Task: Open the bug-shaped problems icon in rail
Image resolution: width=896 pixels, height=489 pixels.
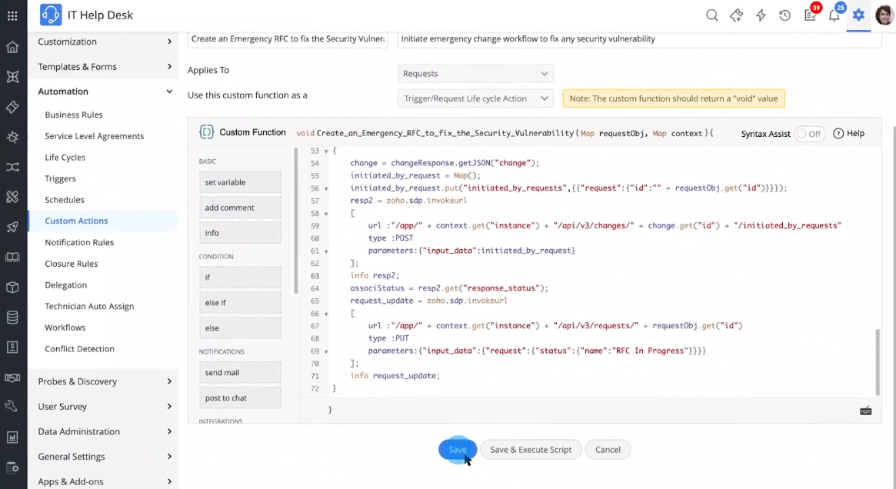Action: click(x=12, y=137)
